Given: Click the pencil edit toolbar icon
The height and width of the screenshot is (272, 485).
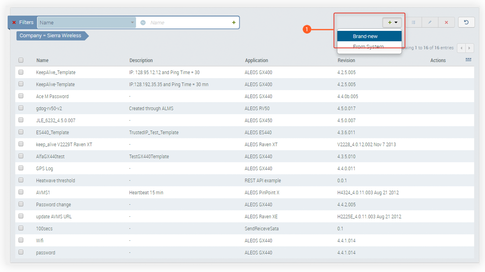Looking at the screenshot, I should pyautogui.click(x=430, y=22).
